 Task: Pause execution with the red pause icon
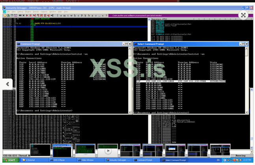pos(30,15)
